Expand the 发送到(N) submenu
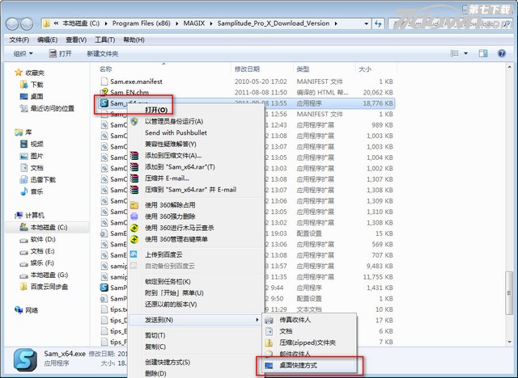Viewport: 518px width, 378px height. (x=195, y=320)
